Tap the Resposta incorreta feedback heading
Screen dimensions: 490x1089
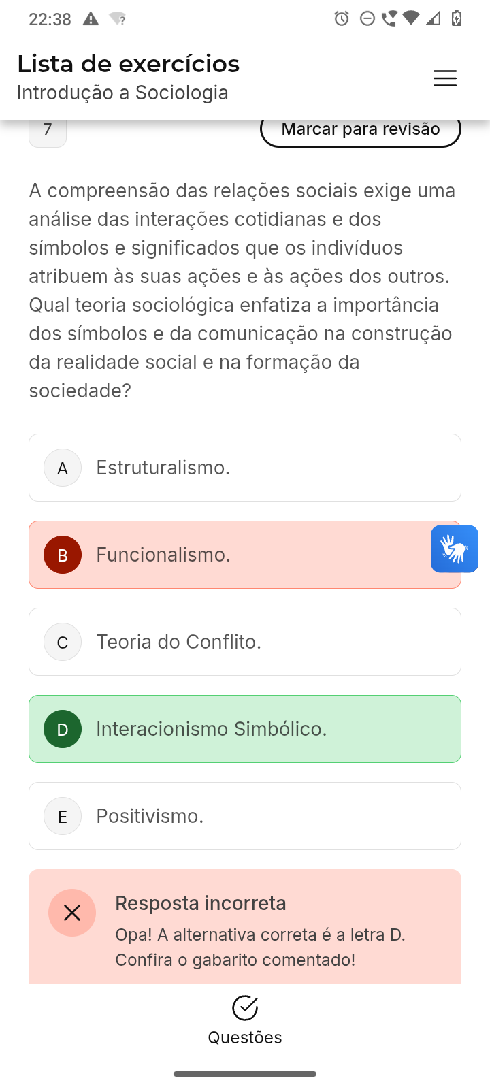201,903
